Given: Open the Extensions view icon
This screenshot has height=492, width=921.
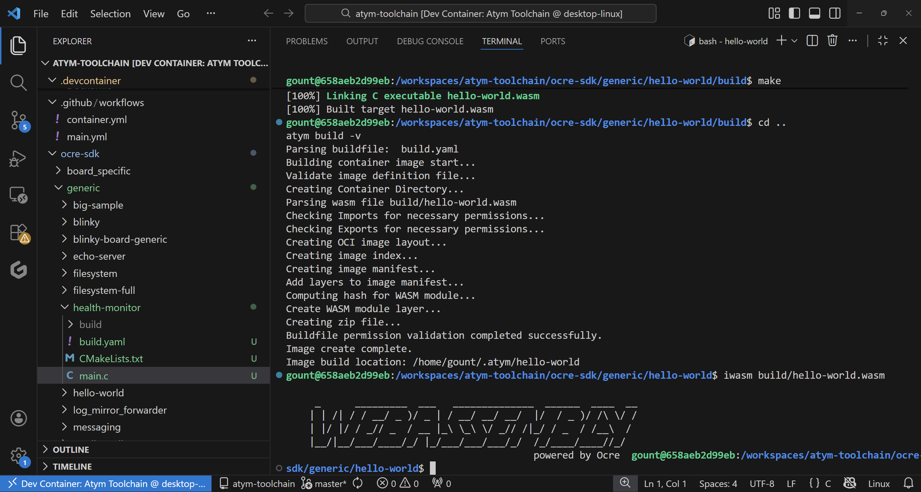Looking at the screenshot, I should (x=18, y=232).
